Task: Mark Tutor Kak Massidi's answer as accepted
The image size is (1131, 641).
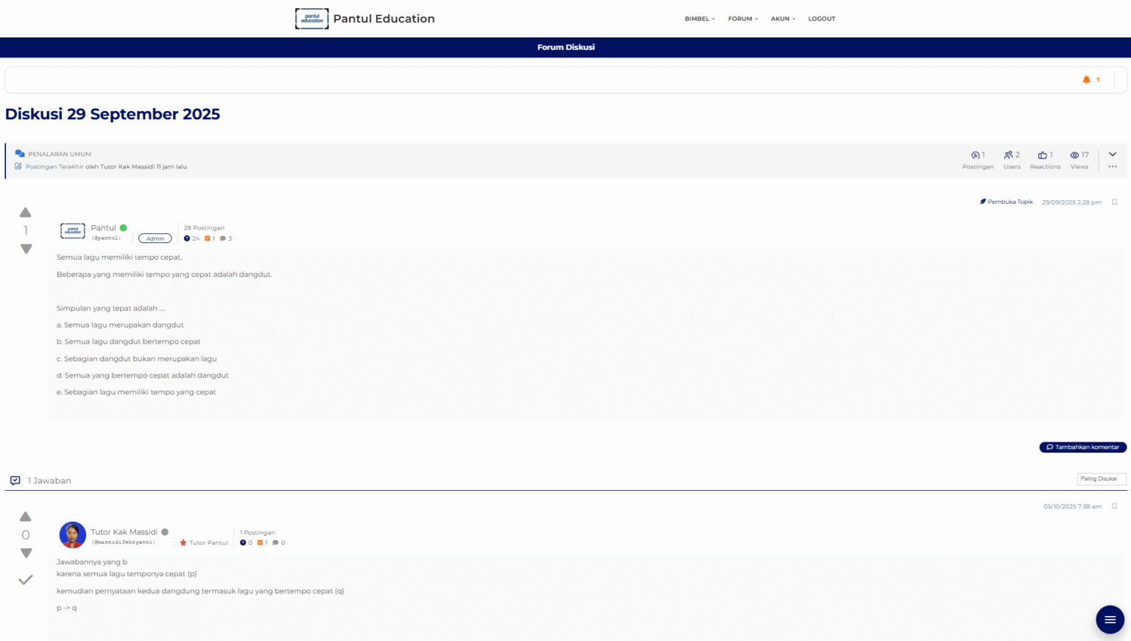Action: pyautogui.click(x=26, y=580)
